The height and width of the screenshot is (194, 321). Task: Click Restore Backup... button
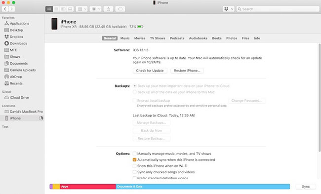click(151, 139)
